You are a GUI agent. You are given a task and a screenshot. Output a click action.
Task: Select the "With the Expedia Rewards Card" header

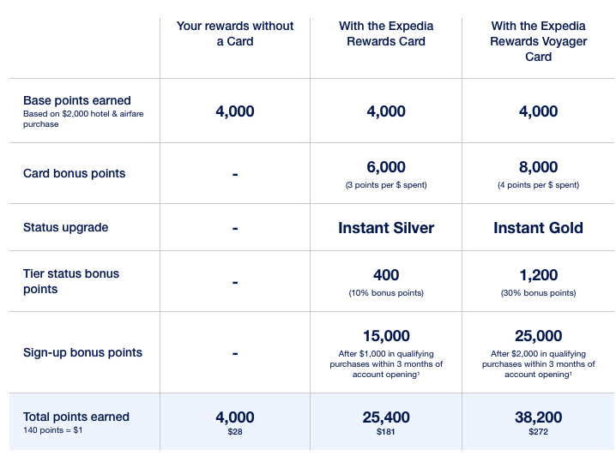pos(386,33)
